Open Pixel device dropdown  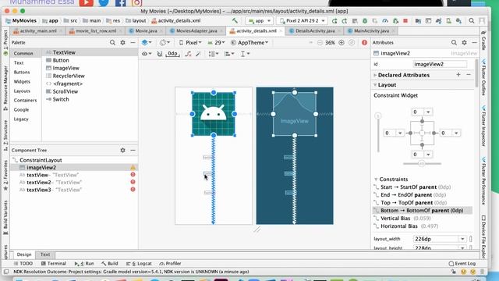190,42
